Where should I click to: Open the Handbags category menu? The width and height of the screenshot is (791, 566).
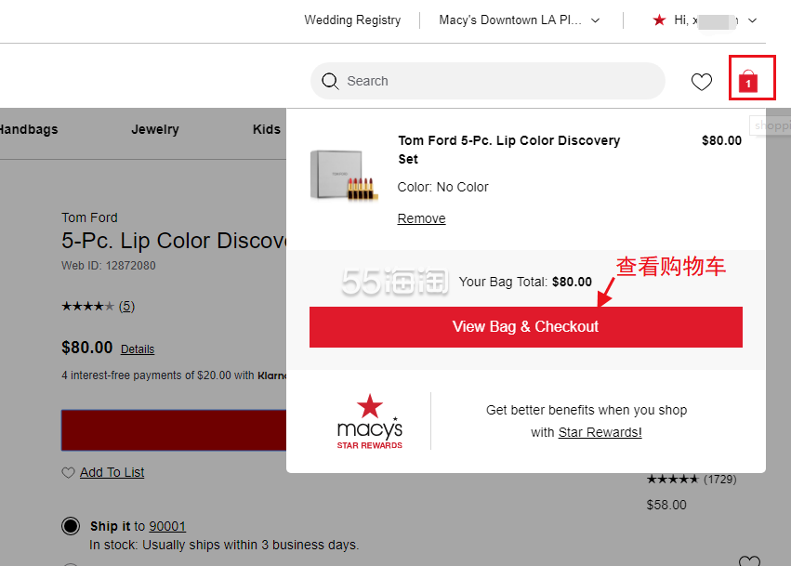[x=28, y=129]
